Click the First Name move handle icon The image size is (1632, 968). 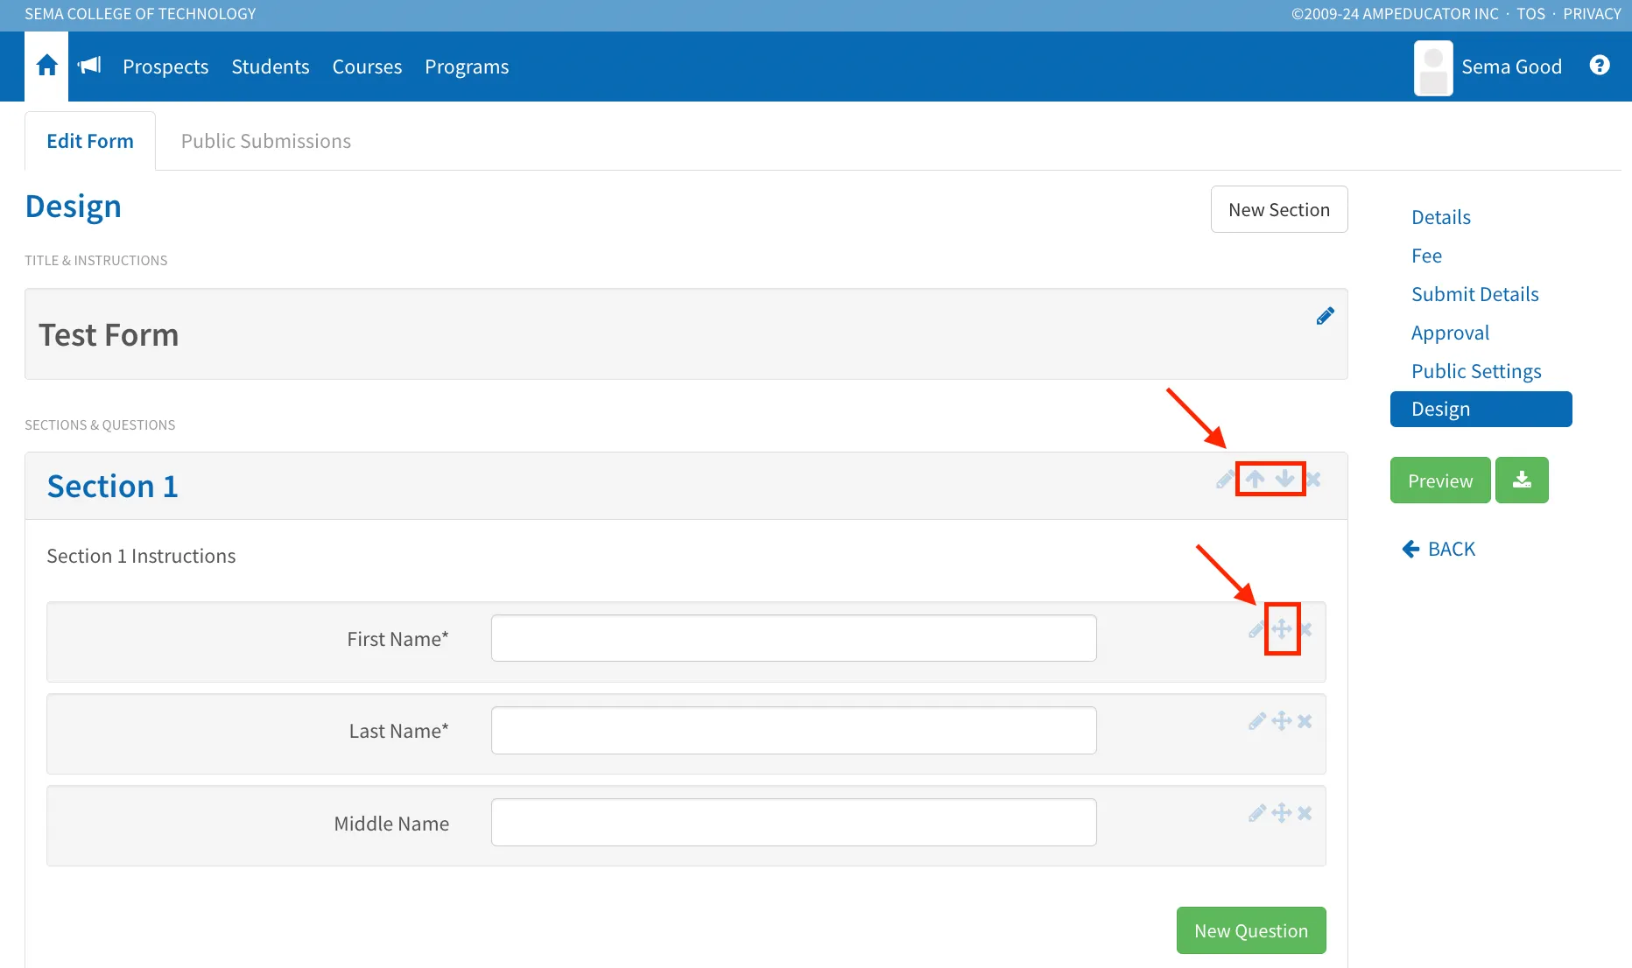click(1282, 629)
